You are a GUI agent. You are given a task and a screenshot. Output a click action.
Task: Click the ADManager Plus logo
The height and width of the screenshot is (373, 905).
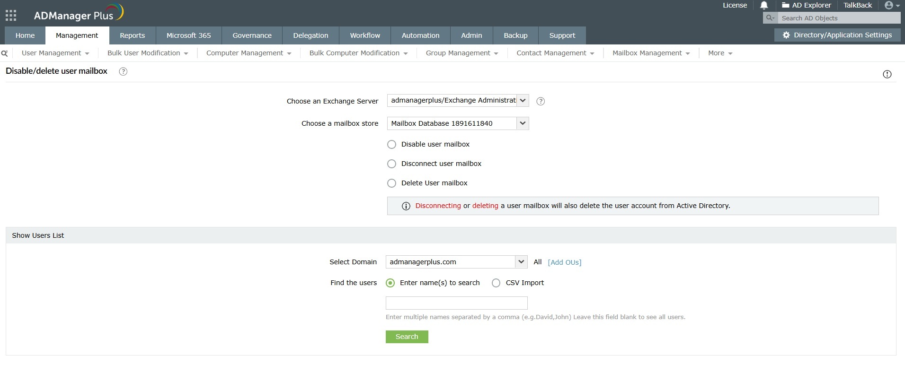[x=79, y=13]
